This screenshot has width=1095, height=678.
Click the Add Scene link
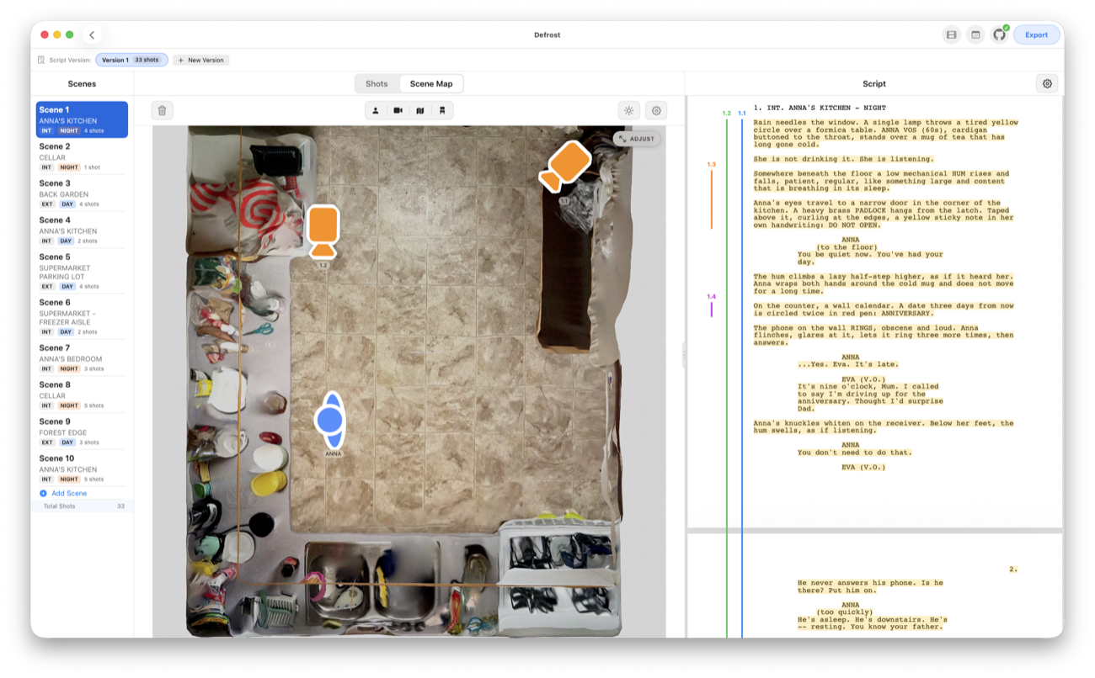point(69,493)
